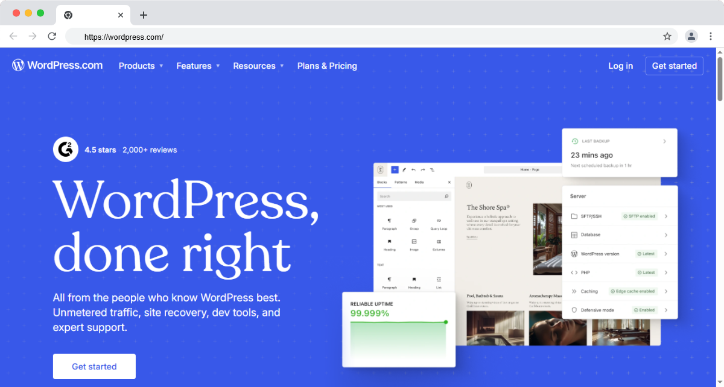This screenshot has height=387, width=724.
Task: Expand the Products dropdown menu
Action: click(x=141, y=66)
